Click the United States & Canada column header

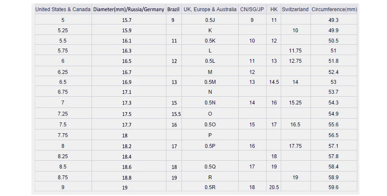click(63, 9)
